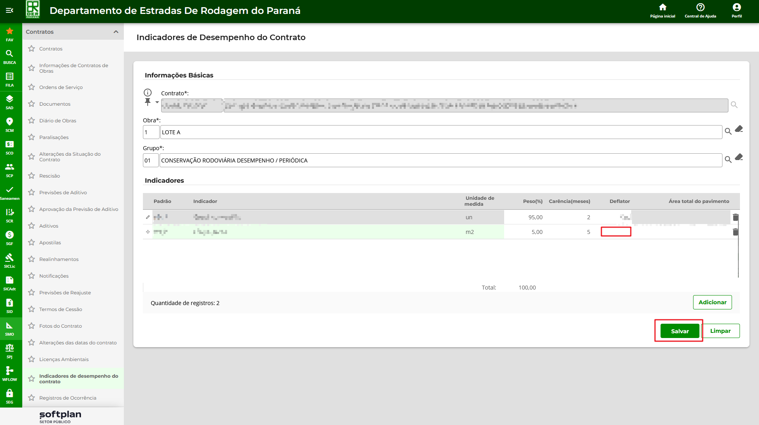This screenshot has height=425, width=759.
Task: Toggle the hamburger menu to collapse sidebar
Action: pyautogui.click(x=10, y=10)
